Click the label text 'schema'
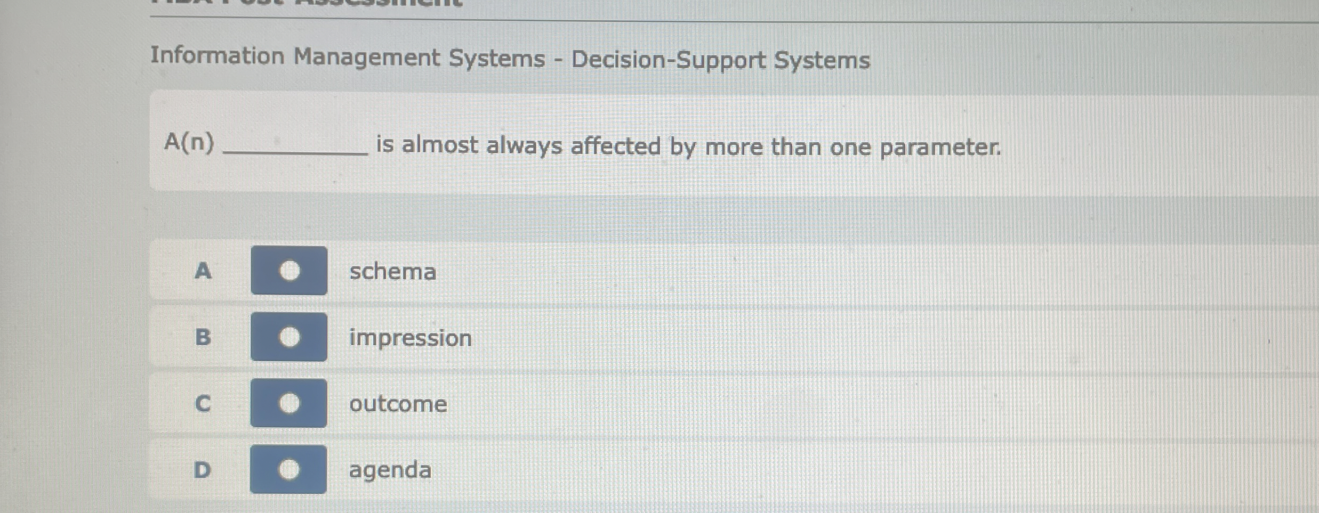Image resolution: width=1319 pixels, height=513 pixels. pos(392,273)
